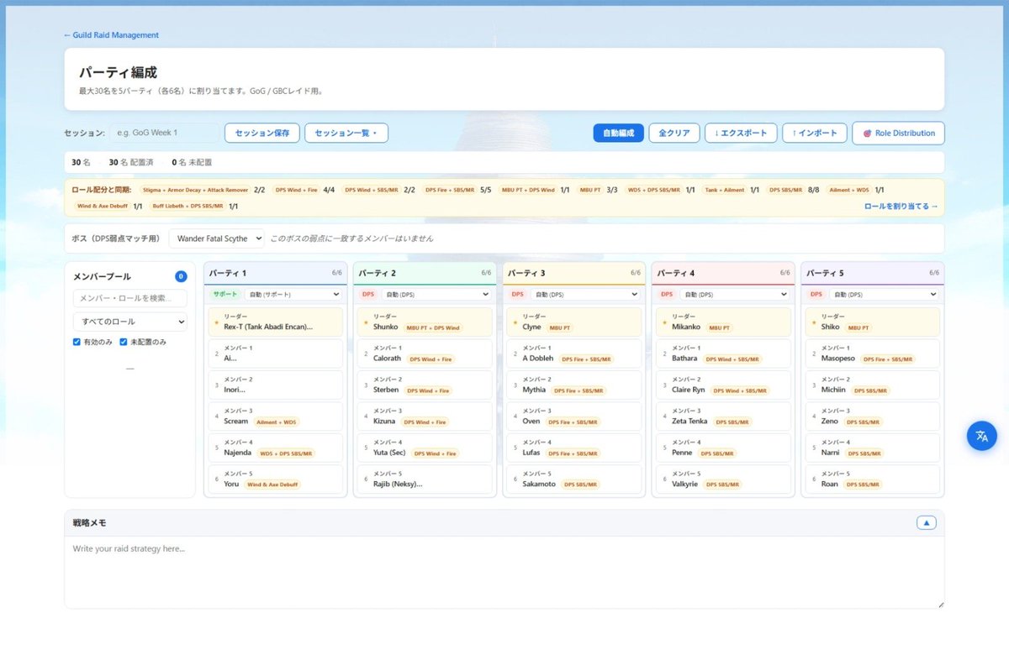1009x660 pixels.
Task: Click the エクスポート button
Action: click(x=741, y=133)
